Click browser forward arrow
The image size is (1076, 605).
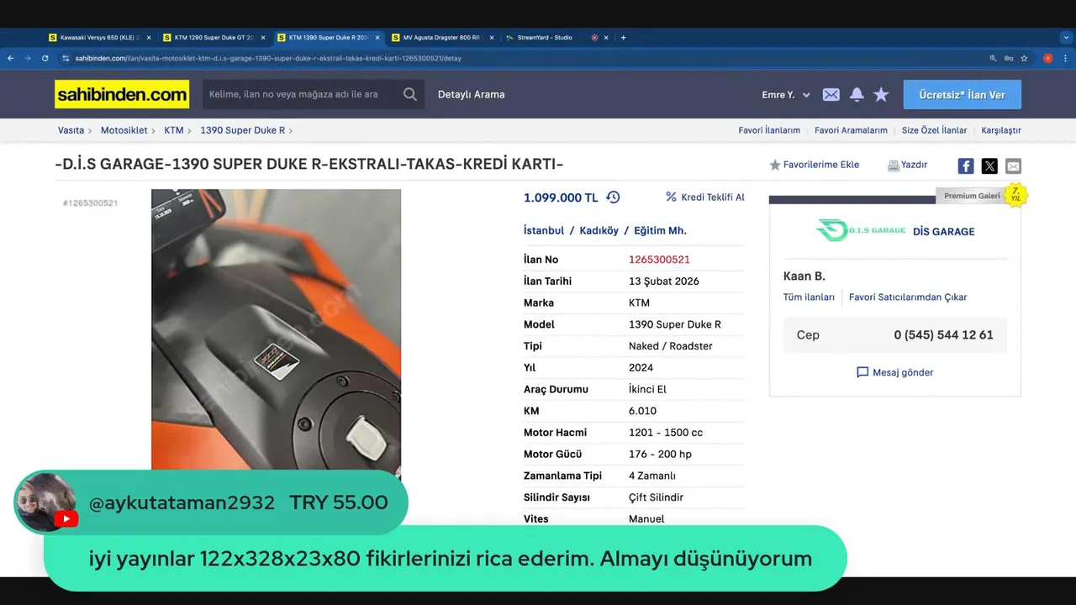click(28, 58)
